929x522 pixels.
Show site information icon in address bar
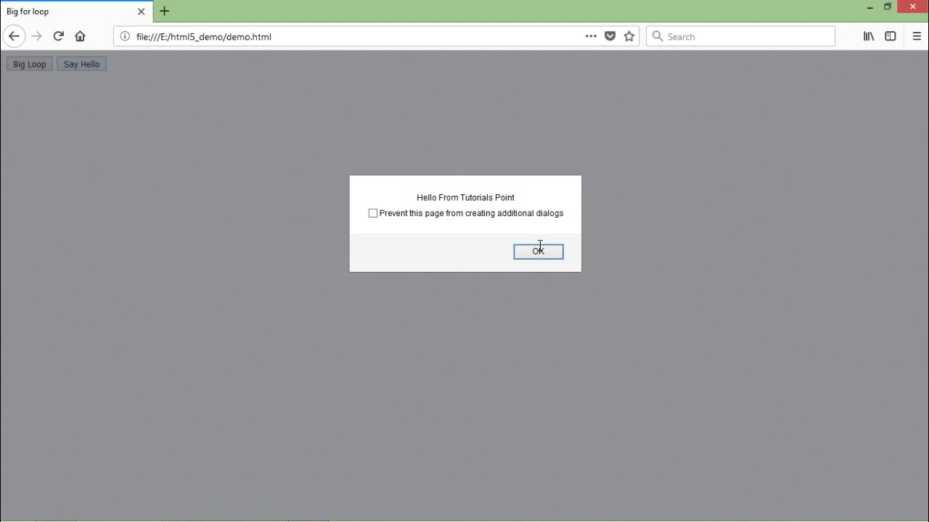click(x=125, y=36)
